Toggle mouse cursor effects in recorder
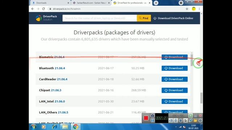 click(x=185, y=121)
